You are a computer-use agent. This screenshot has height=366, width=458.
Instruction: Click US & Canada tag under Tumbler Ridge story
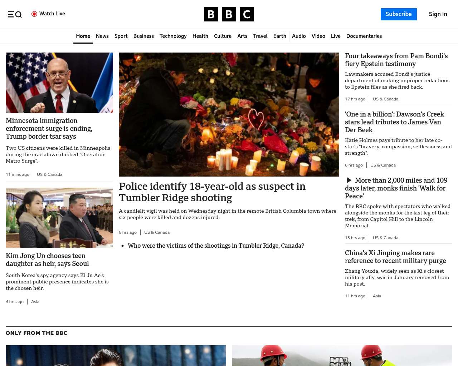pyautogui.click(x=157, y=232)
